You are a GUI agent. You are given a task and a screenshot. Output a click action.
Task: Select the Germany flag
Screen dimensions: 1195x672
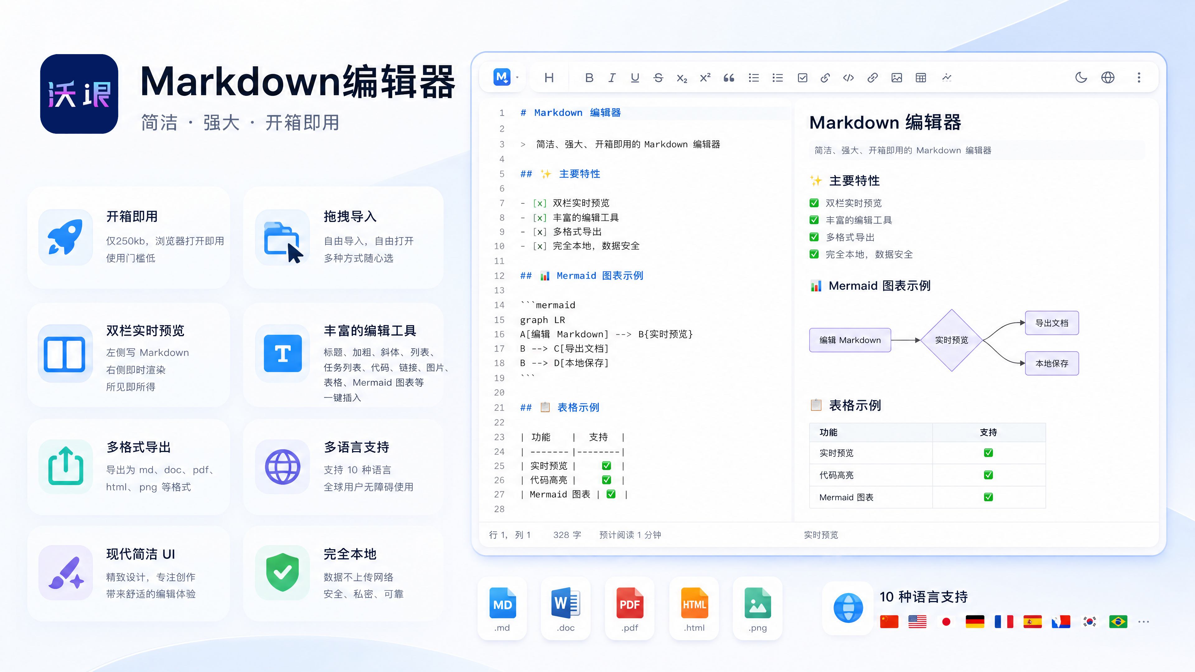(975, 622)
